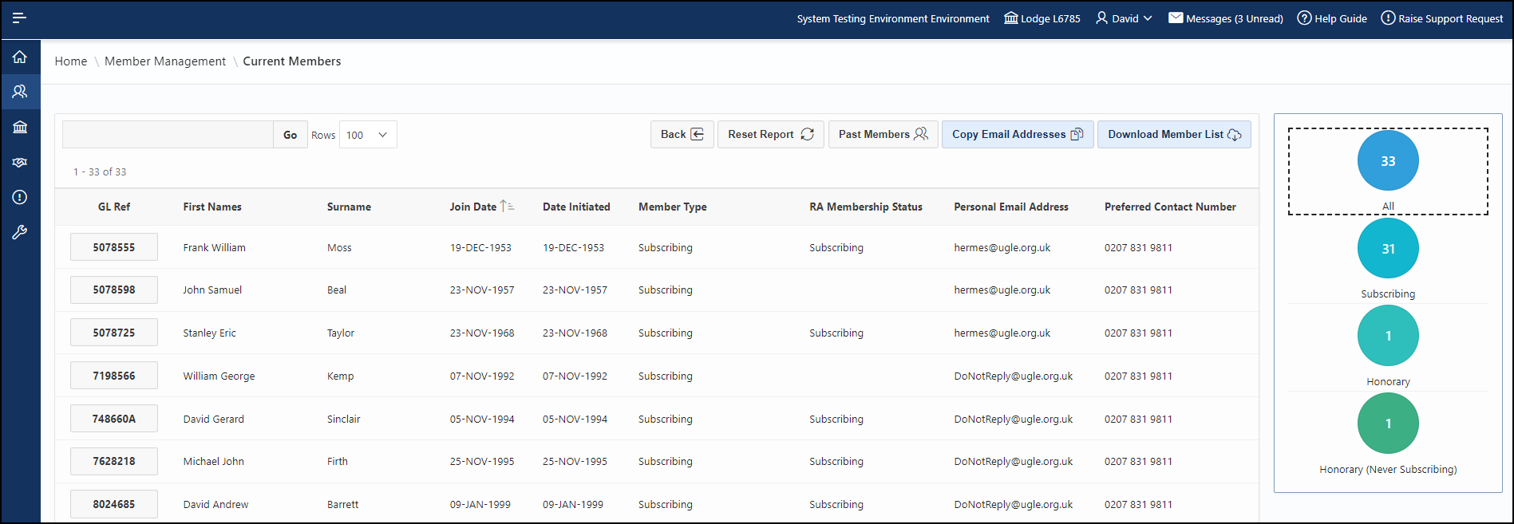Expand the Rows 100 dropdown
The height and width of the screenshot is (524, 1514).
click(367, 135)
